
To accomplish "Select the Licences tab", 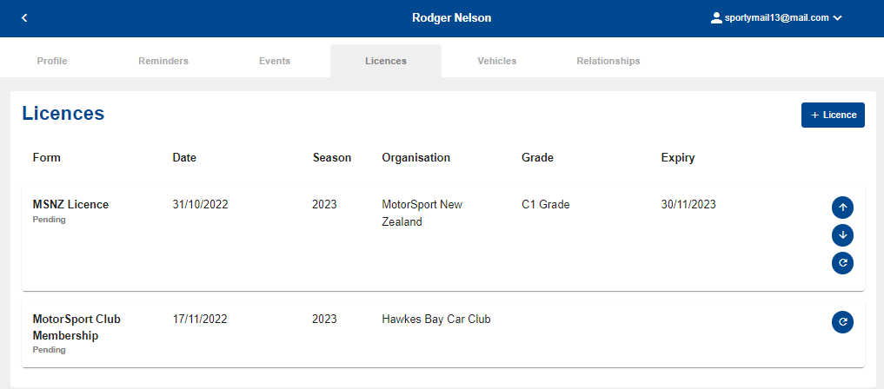I will 386,61.
